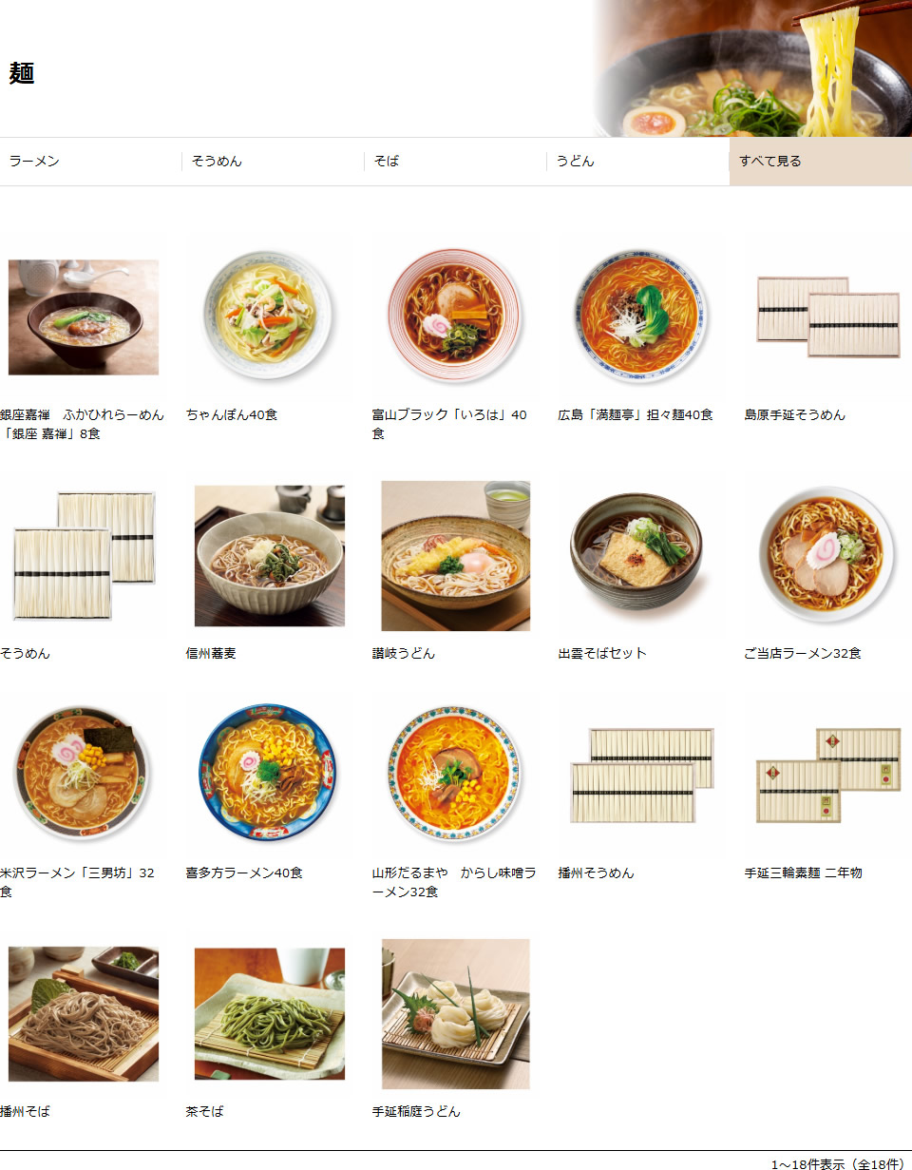
Task: Select the 茶そば green noodle photo
Action: pos(270,1014)
